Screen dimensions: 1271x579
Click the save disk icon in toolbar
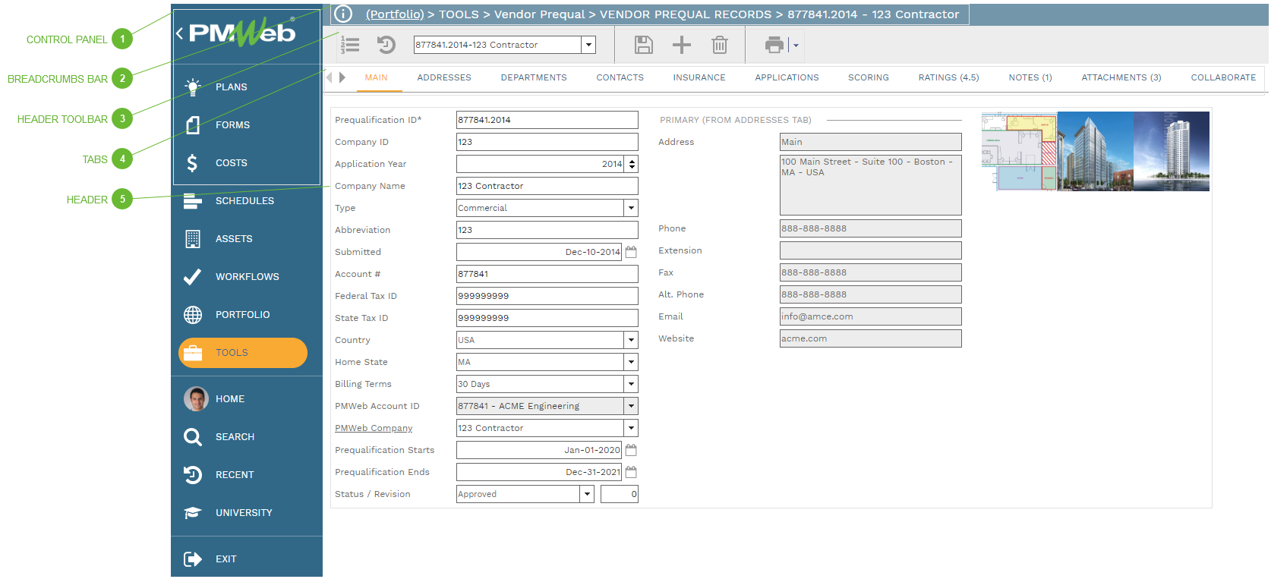tap(643, 45)
